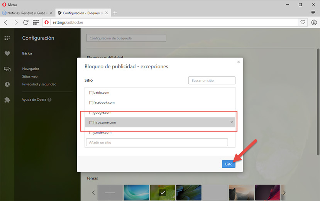Click the Opera logo in address bar
Screen dimensions: 320x201
coord(47,22)
